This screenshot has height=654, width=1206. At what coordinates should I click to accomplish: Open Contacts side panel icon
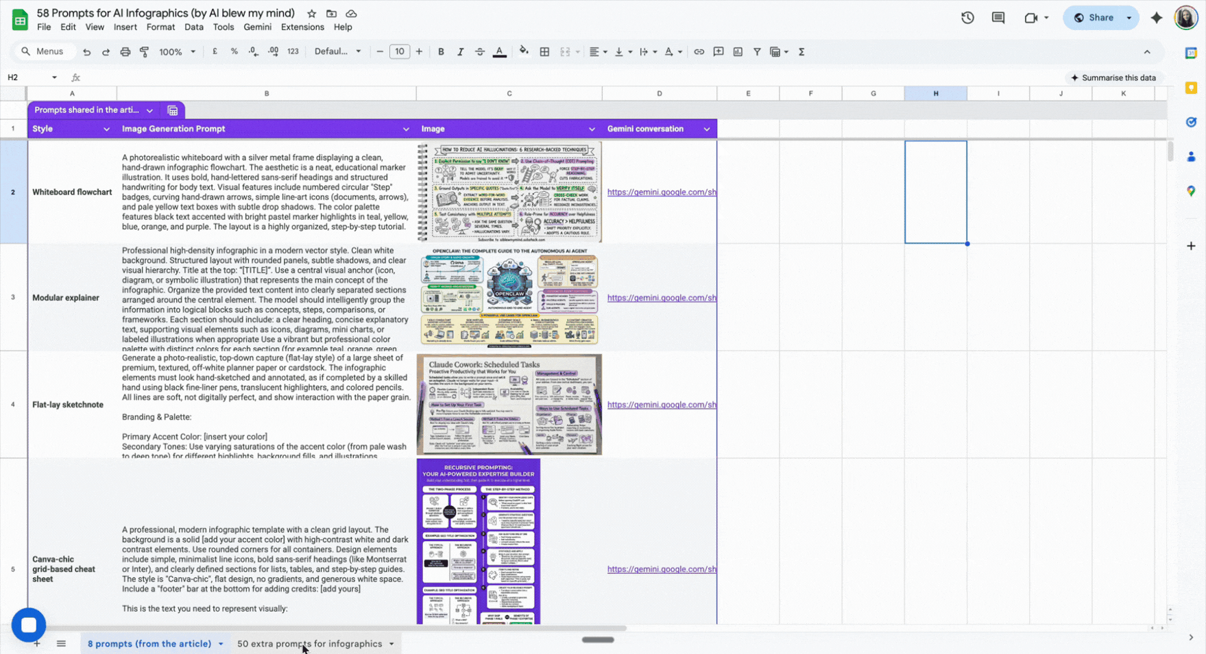[x=1191, y=157]
